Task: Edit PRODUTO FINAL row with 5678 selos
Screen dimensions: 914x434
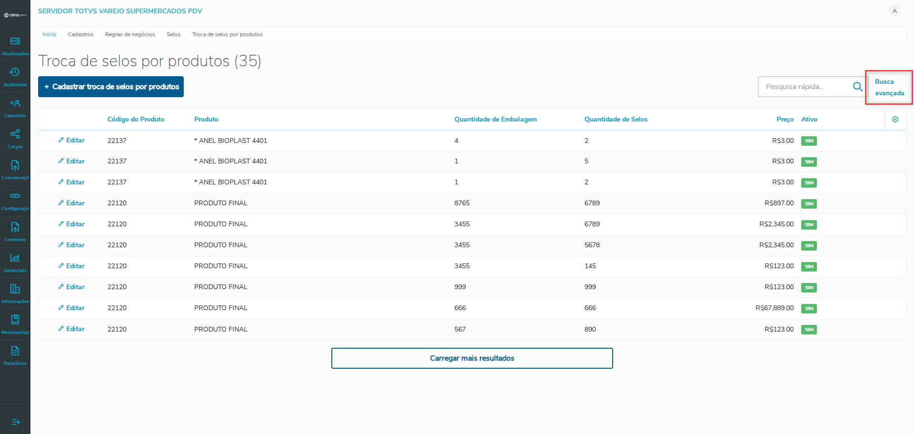Action: pyautogui.click(x=71, y=245)
